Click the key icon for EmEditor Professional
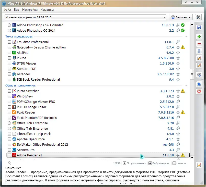This screenshot has height=187, width=206. (x=178, y=42)
